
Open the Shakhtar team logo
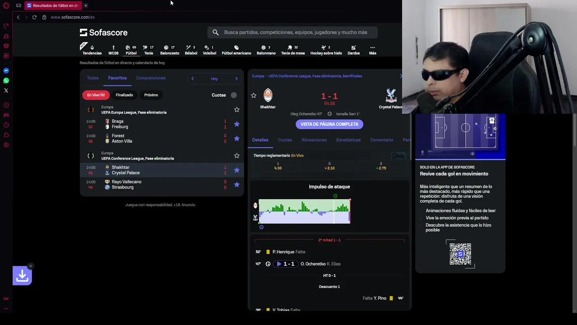[x=268, y=95]
